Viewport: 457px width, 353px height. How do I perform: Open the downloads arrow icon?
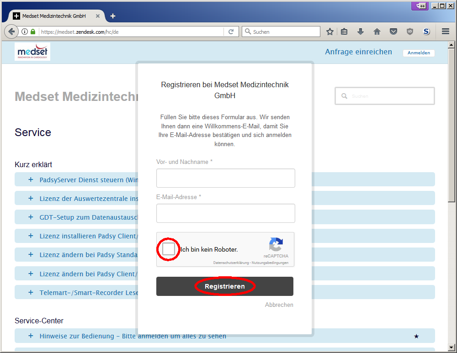tap(361, 32)
